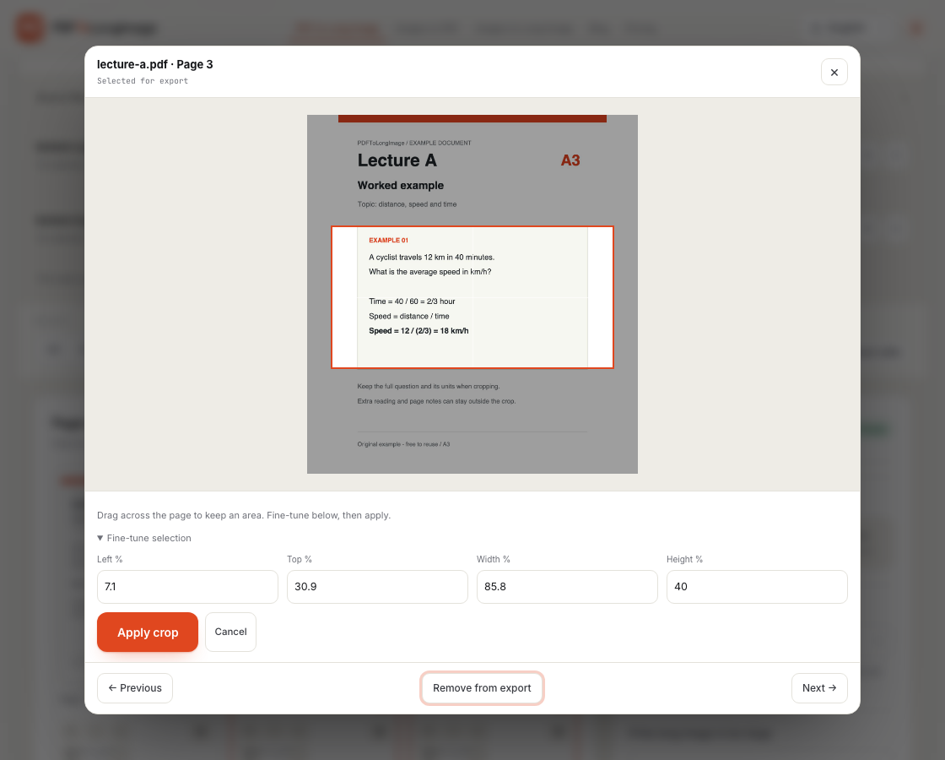Image resolution: width=945 pixels, height=760 pixels.
Task: Edit the Width % field
Action: [x=567, y=587]
